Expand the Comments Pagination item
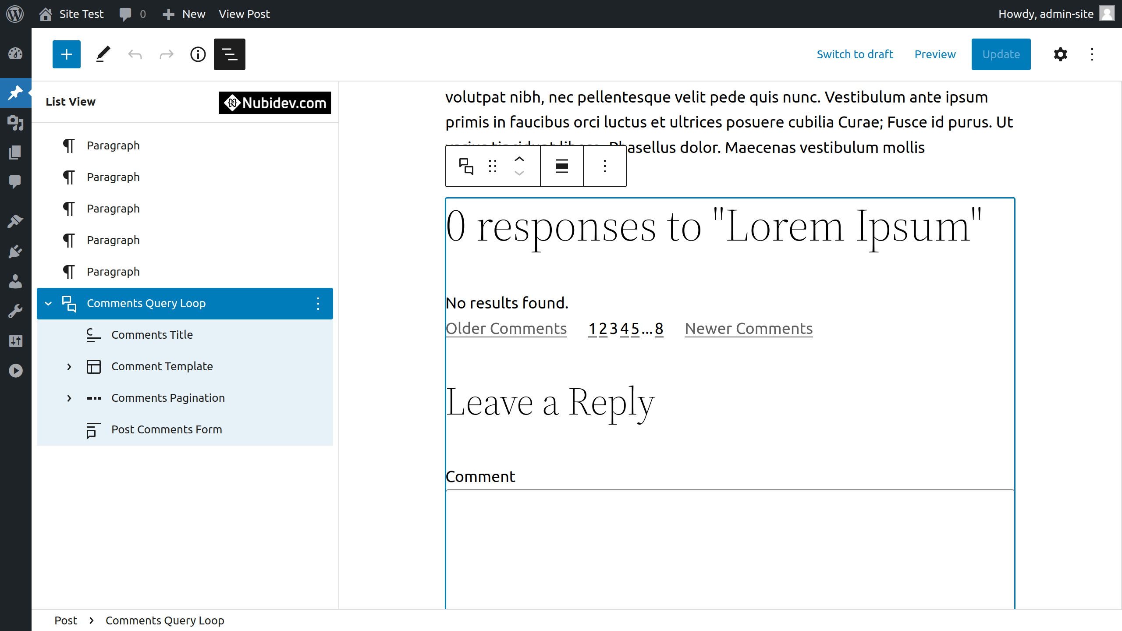The height and width of the screenshot is (631, 1122). click(69, 398)
